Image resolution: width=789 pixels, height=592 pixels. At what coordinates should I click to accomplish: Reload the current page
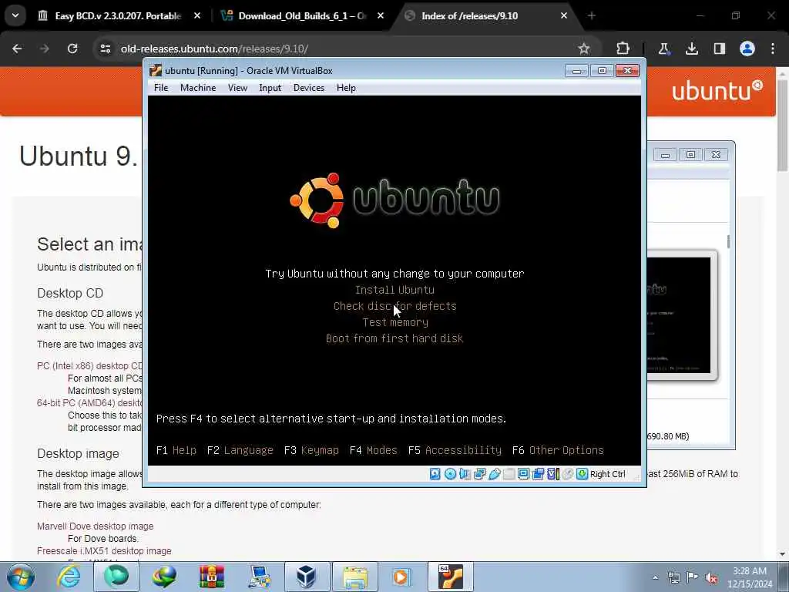[72, 49]
